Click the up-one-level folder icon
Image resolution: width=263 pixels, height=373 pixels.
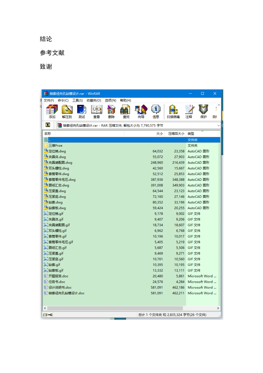[48, 125]
